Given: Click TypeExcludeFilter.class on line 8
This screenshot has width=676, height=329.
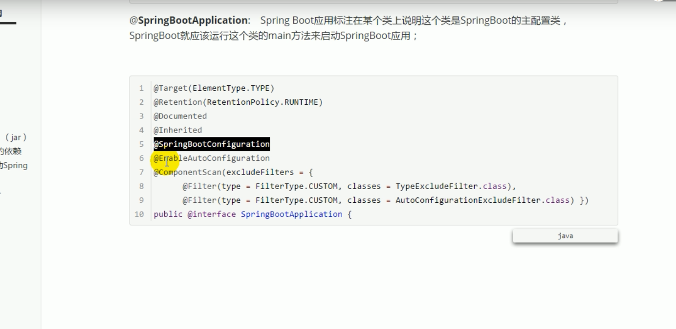Looking at the screenshot, I should point(451,186).
